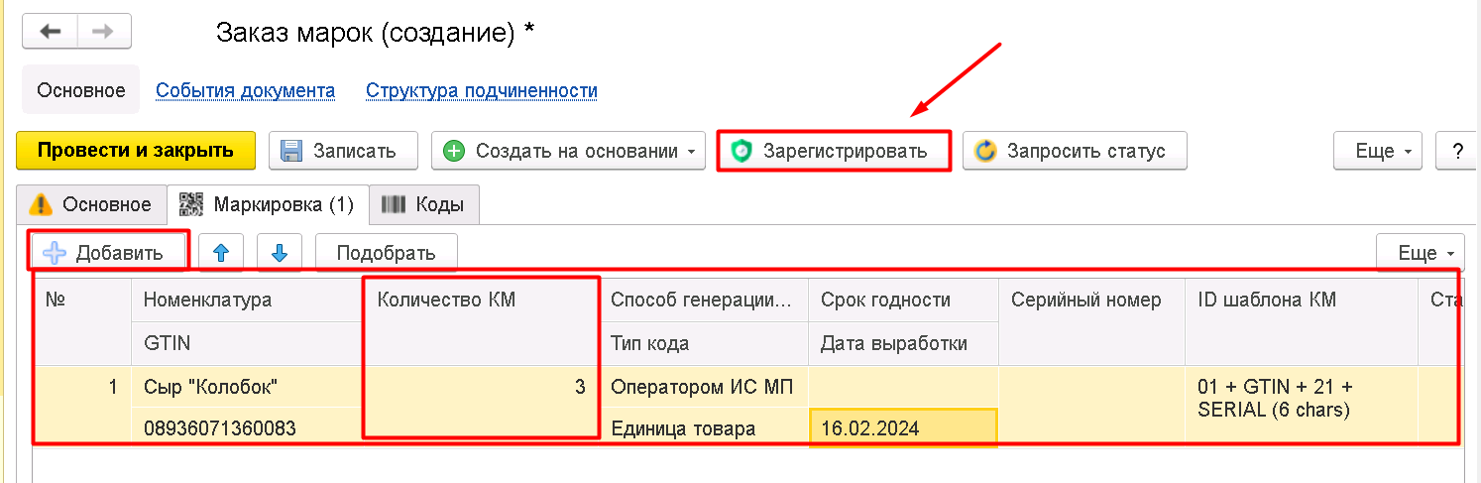Expand the Создать на основании dropdown
1481x483 pixels.
point(568,151)
